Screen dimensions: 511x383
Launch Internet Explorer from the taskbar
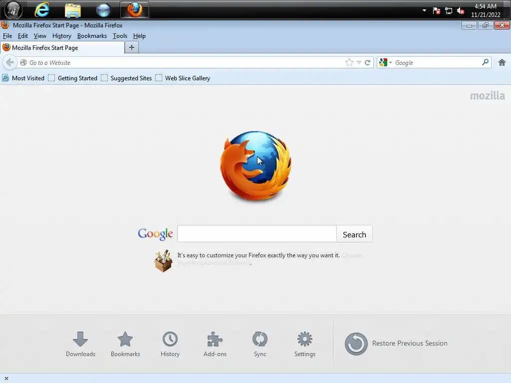(x=42, y=10)
